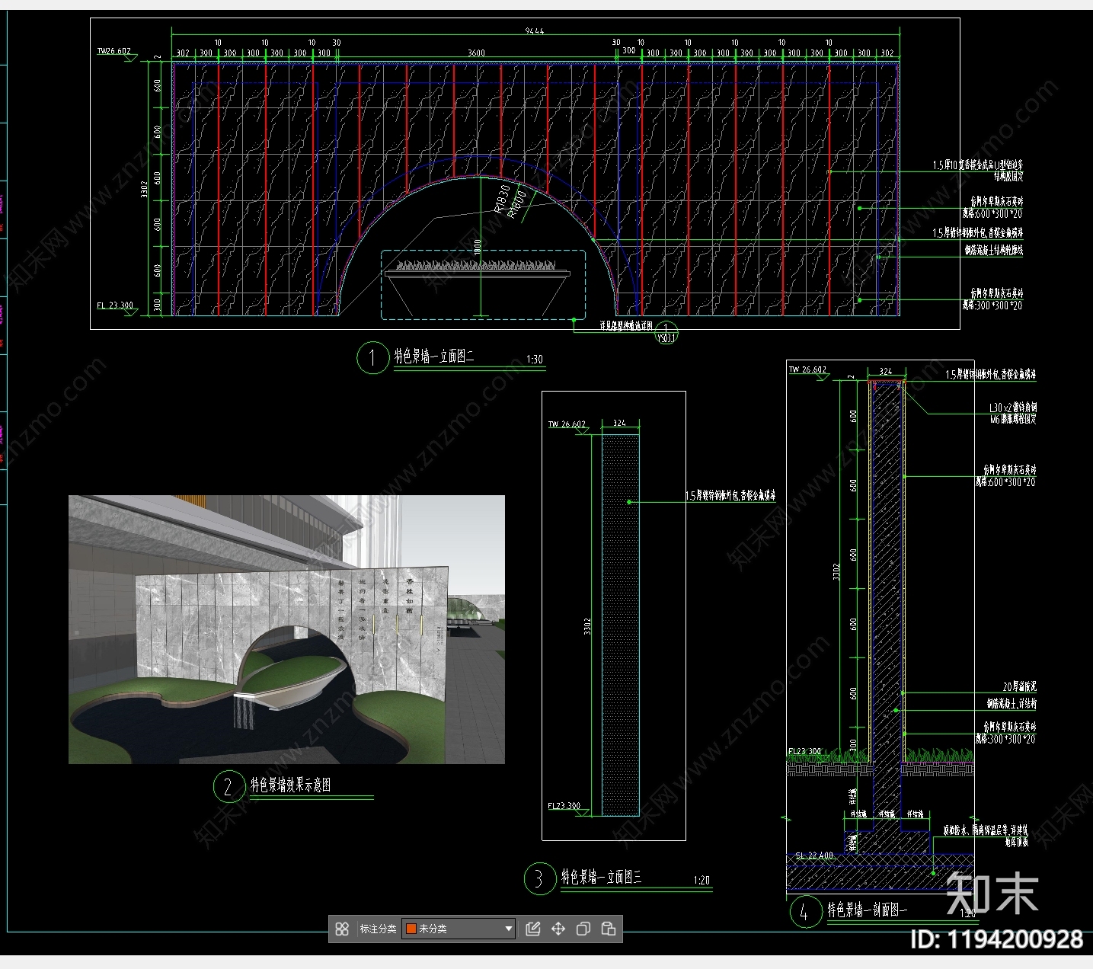Click the edit annotation pencil icon

click(x=533, y=929)
